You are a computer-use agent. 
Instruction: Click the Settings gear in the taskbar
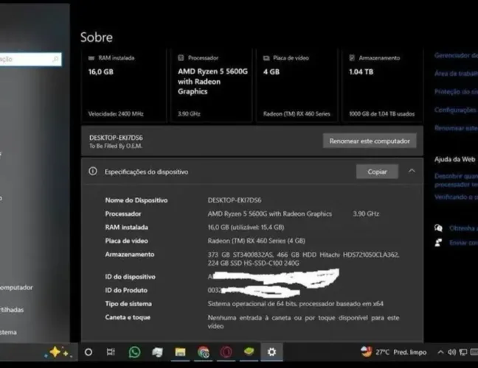(x=271, y=352)
